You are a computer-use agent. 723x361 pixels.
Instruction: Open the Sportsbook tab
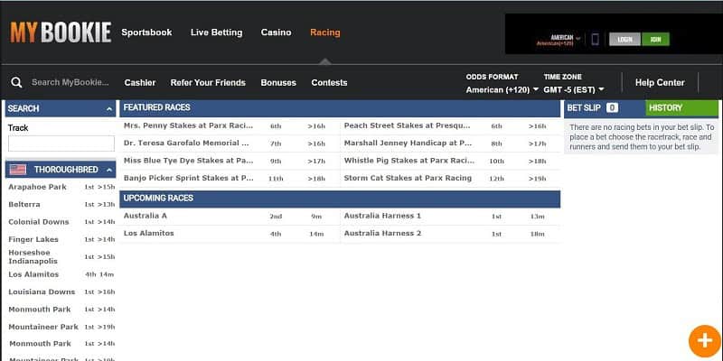(146, 32)
